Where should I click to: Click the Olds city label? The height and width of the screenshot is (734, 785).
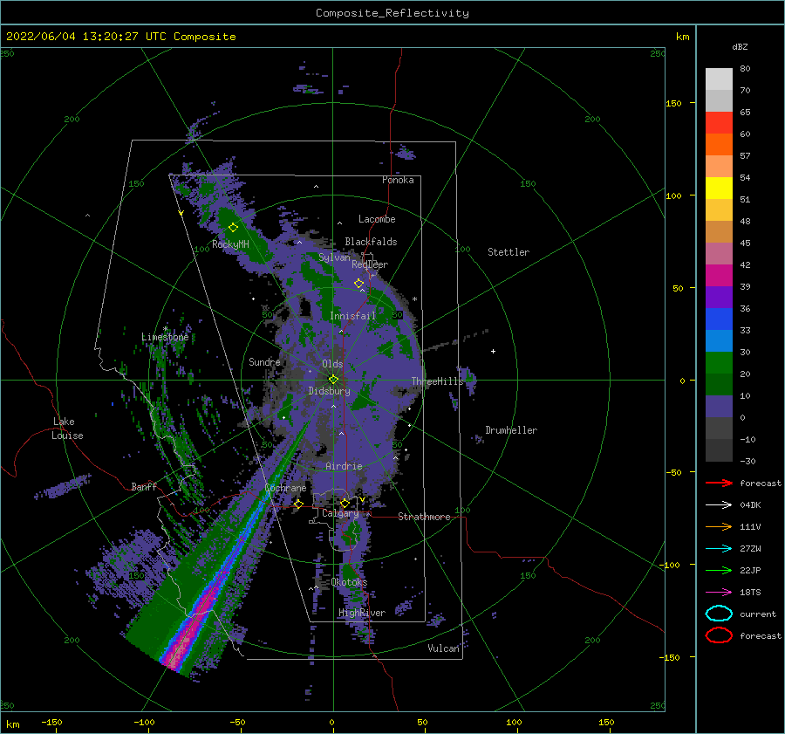pos(332,364)
